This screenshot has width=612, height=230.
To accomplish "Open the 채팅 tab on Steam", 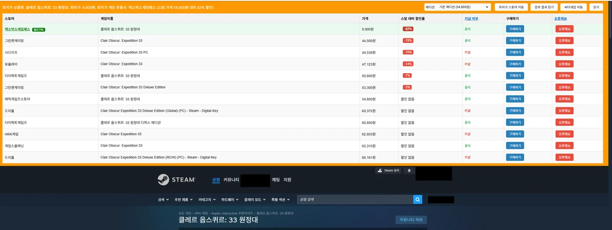I will coord(275,180).
